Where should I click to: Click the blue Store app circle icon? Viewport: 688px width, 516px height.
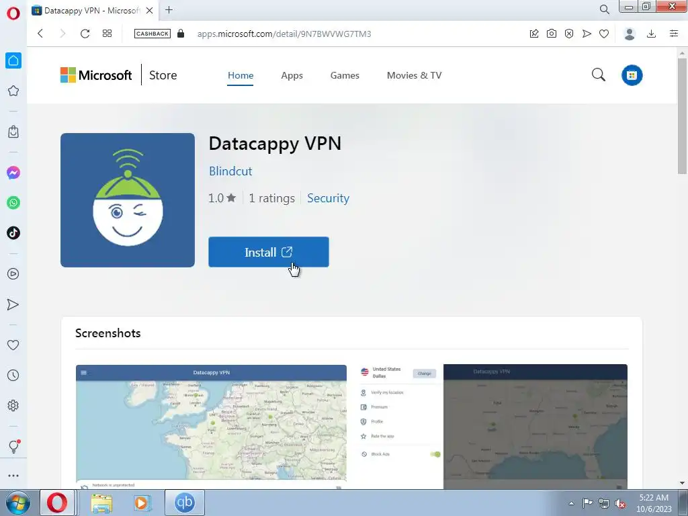pyautogui.click(x=632, y=75)
